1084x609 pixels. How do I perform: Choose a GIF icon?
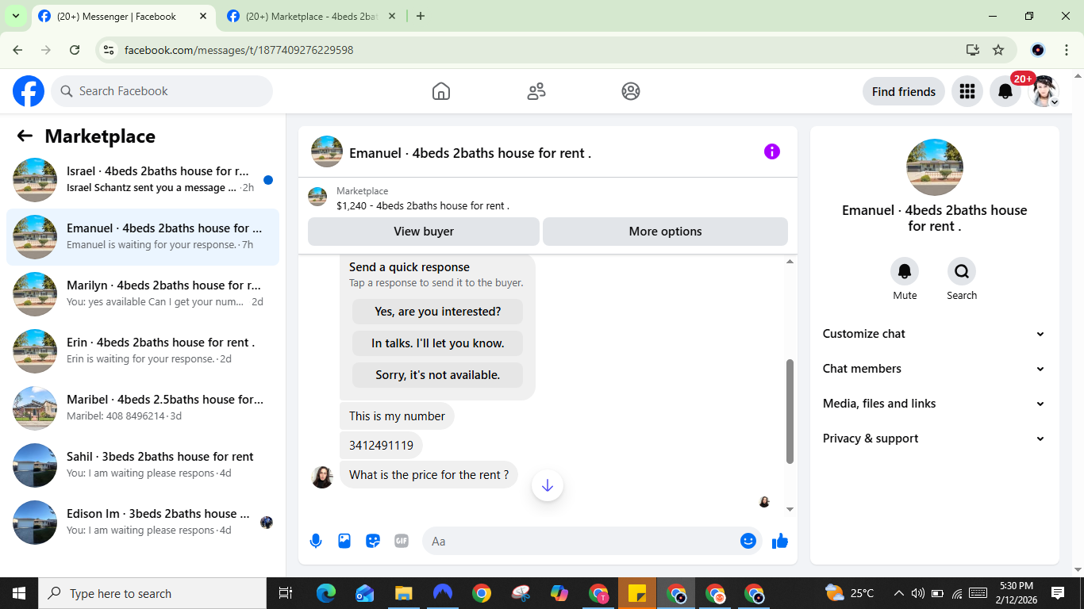tap(402, 541)
